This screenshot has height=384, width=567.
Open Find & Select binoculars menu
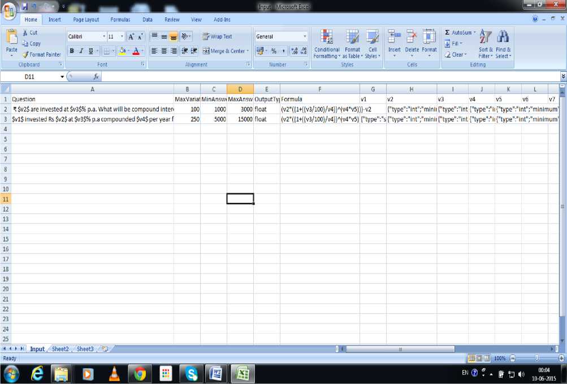point(503,44)
